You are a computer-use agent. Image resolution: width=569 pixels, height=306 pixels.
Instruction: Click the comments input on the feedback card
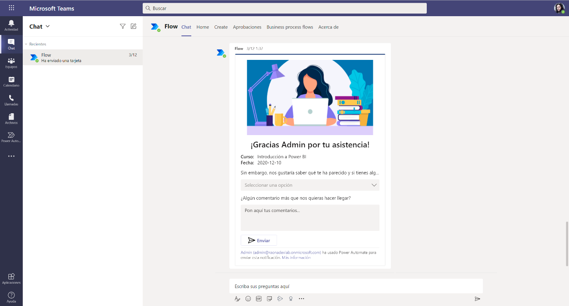coord(310,217)
